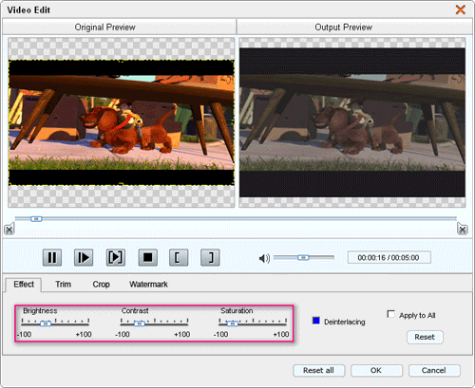Stop the video playback
Viewport: 475px width, 388px height.
click(x=147, y=257)
